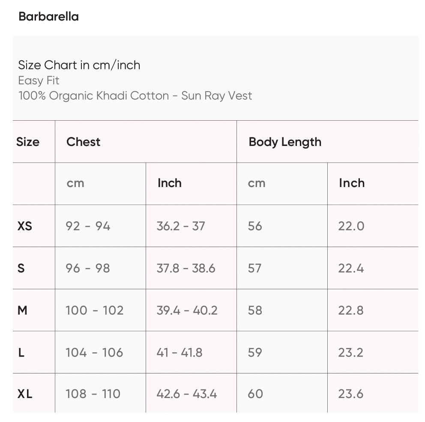
Task: Click the 37.8 - 38.6 chest inch cell
Action: 186,268
